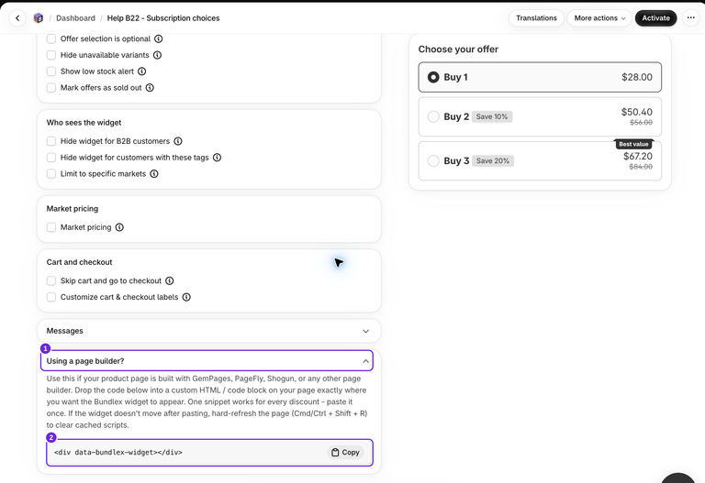The width and height of the screenshot is (705, 483).
Task: Check Mark offers as sold out
Action: click(51, 88)
